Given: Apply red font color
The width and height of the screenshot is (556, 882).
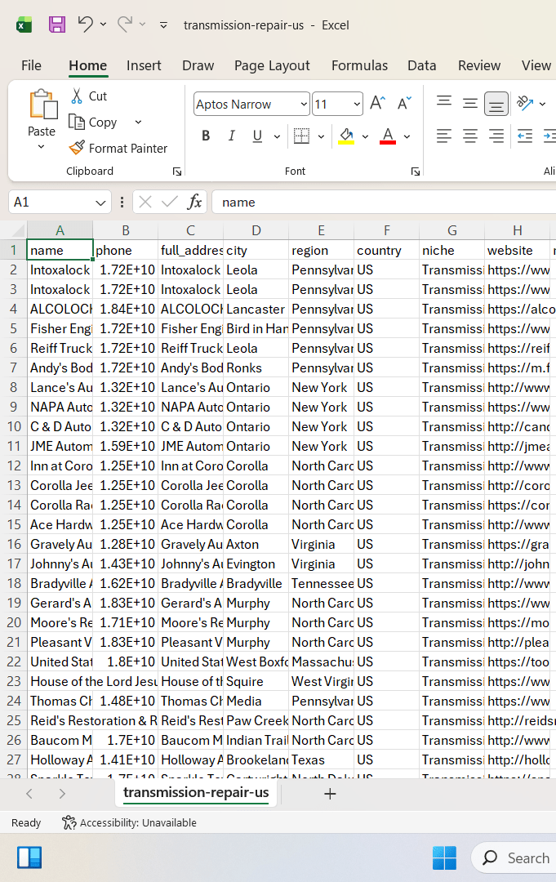Looking at the screenshot, I should click(x=388, y=136).
